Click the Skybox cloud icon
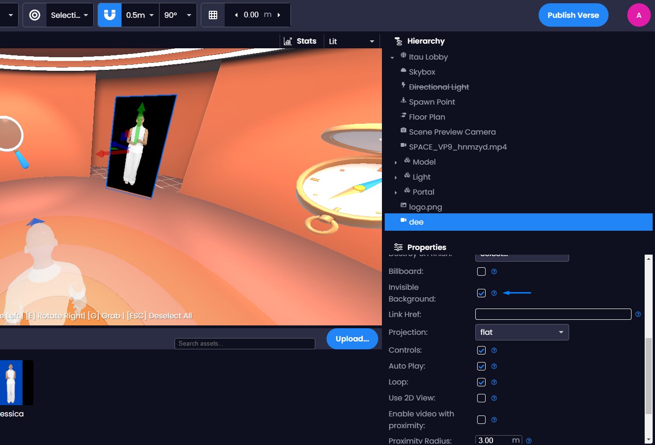This screenshot has height=445, width=655. pyautogui.click(x=404, y=71)
